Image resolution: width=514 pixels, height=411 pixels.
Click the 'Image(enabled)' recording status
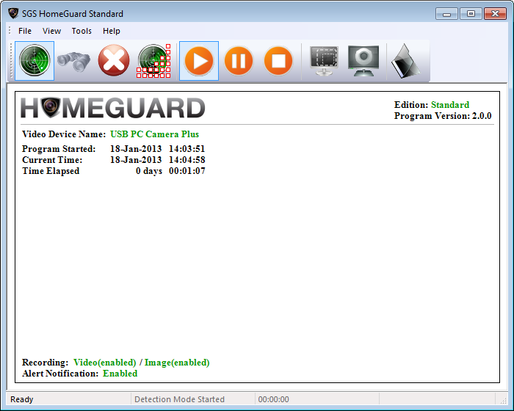tap(177, 363)
